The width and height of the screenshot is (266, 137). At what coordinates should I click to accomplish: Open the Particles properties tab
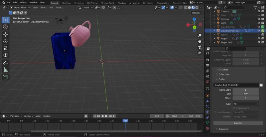(x=207, y=107)
